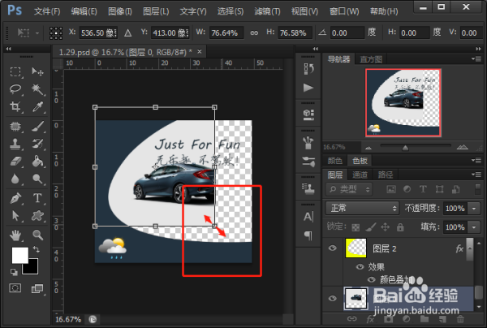The height and width of the screenshot is (328, 487).
Task: Open the 图像(I) menu
Action: click(x=120, y=11)
